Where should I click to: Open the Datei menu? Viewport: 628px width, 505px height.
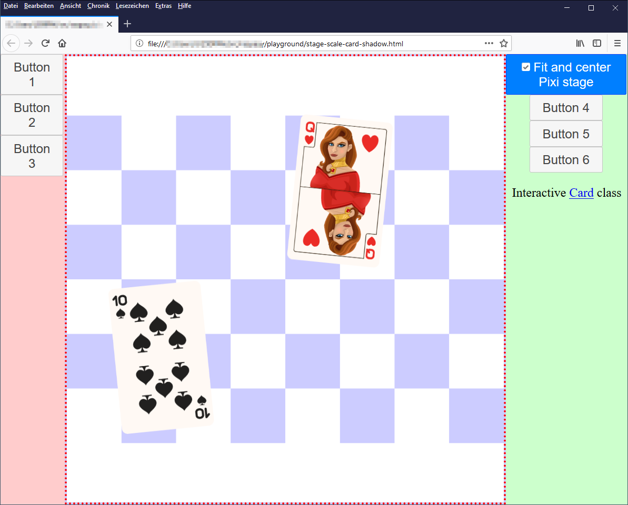click(x=11, y=6)
